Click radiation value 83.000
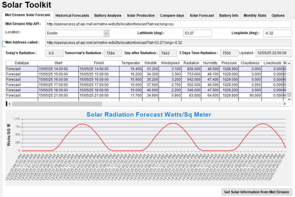The image size is (295, 197). pyautogui.click(x=191, y=95)
